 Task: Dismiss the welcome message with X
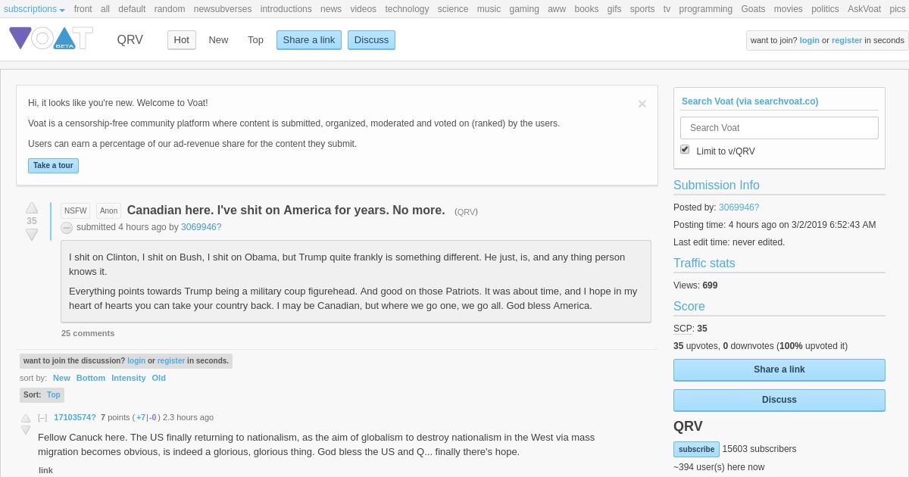pyautogui.click(x=642, y=104)
